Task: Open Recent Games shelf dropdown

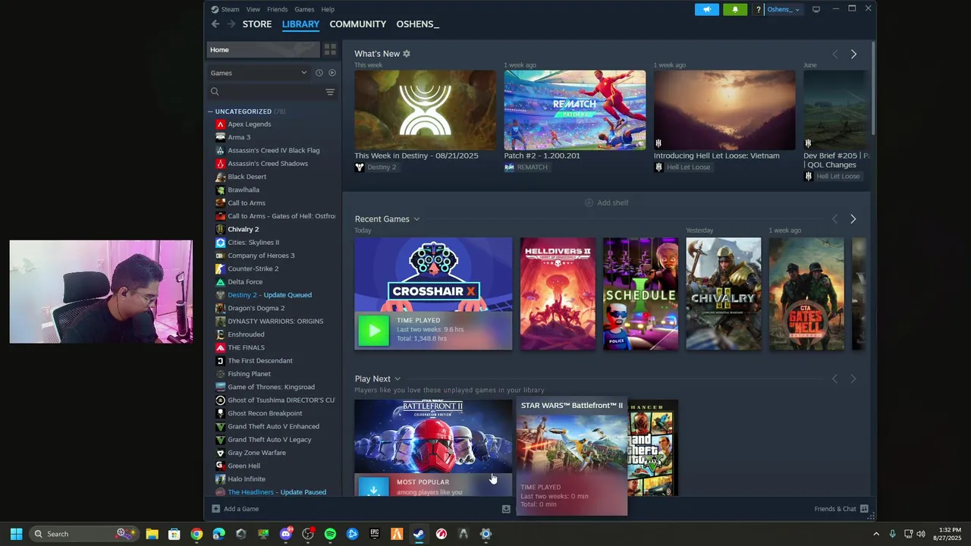Action: tap(416, 219)
